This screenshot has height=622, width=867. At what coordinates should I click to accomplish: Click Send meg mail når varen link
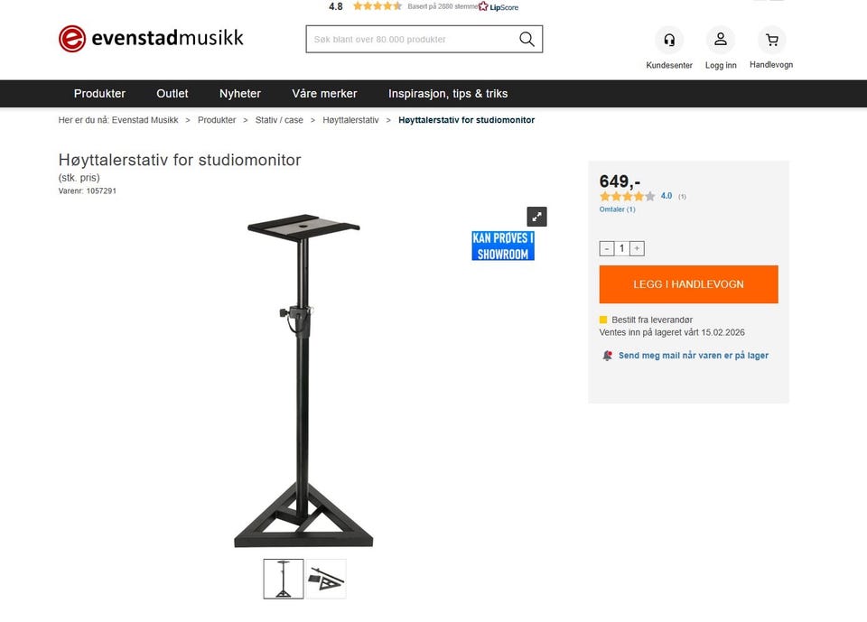[x=694, y=356]
